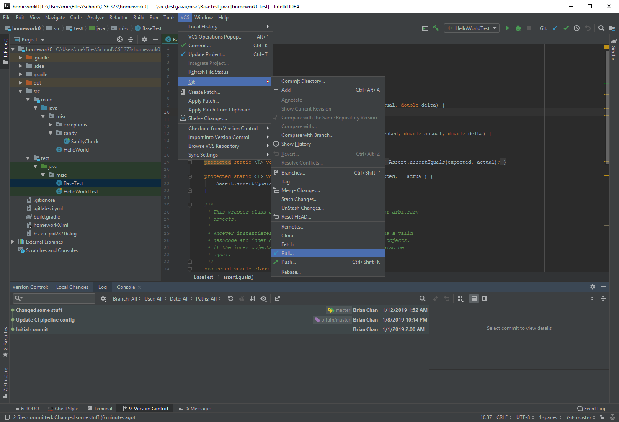Open the Branch: All filter dropdown
619x422 pixels.
(126, 298)
